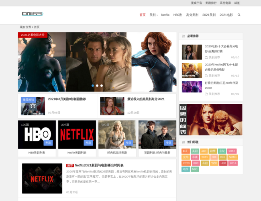Image resolution: width=261 pixels, height=201 pixels.
Task: Select the first carousel indicator dot
Action: coord(93,86)
